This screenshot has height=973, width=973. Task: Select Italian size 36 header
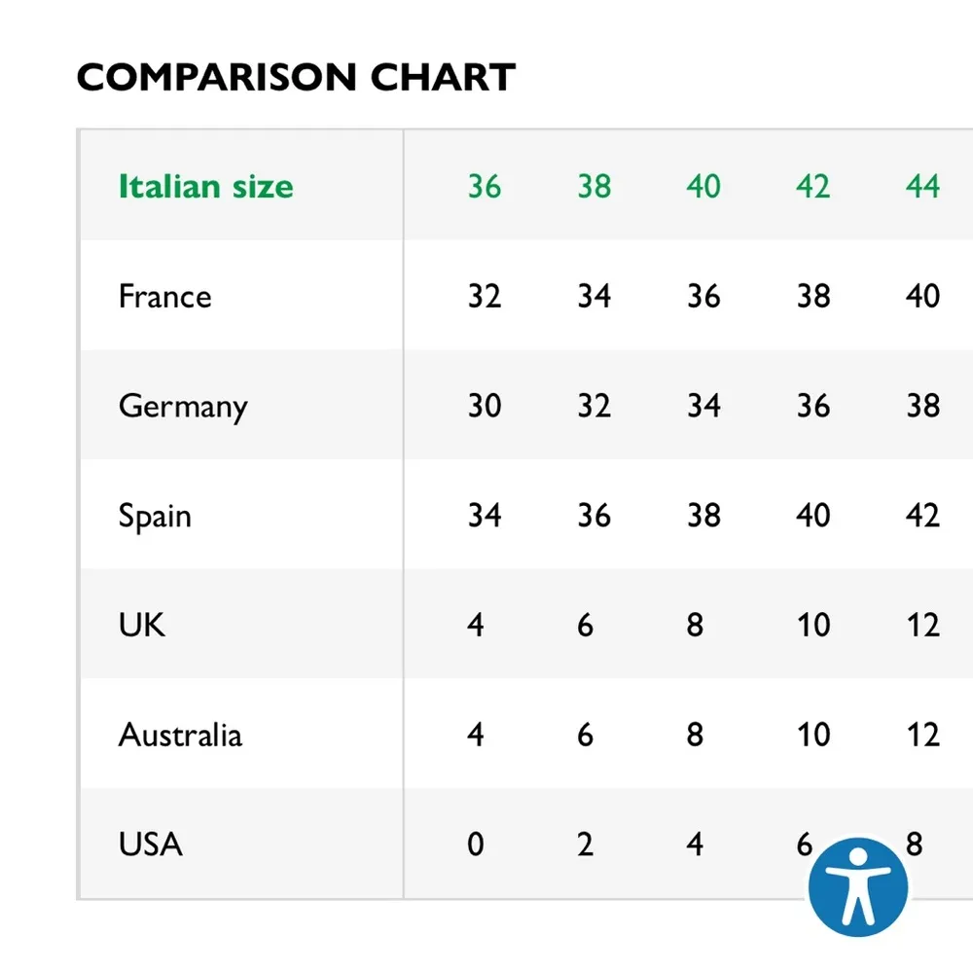point(485,186)
